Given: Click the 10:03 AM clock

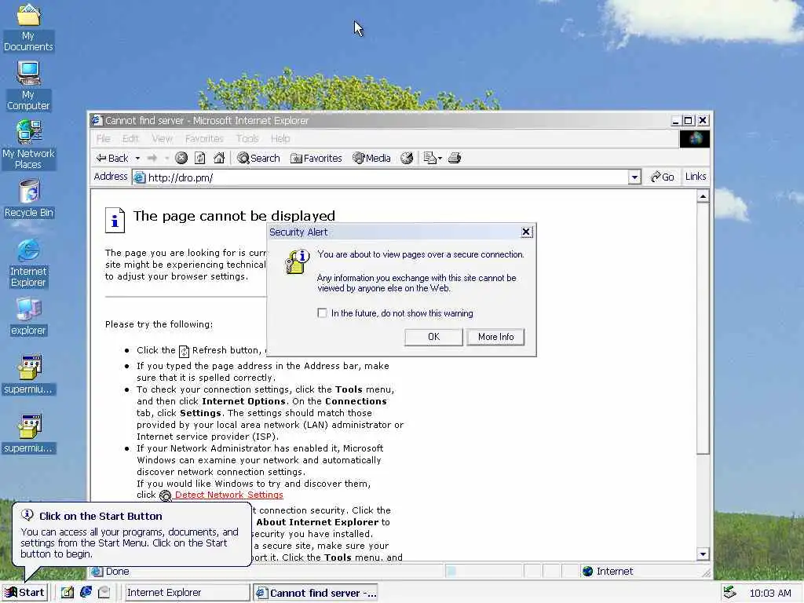Looking at the screenshot, I should point(770,594).
